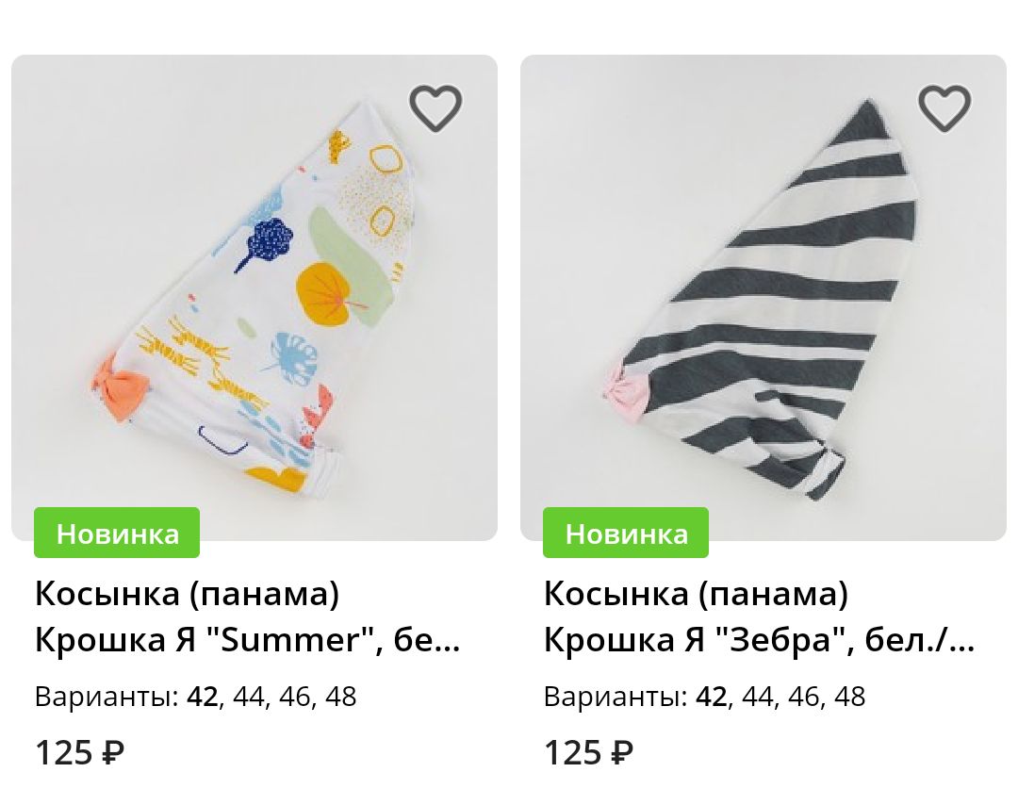This screenshot has width=1018, height=805.
Task: Select size 44 for Зебра kerchief
Action: [758, 697]
